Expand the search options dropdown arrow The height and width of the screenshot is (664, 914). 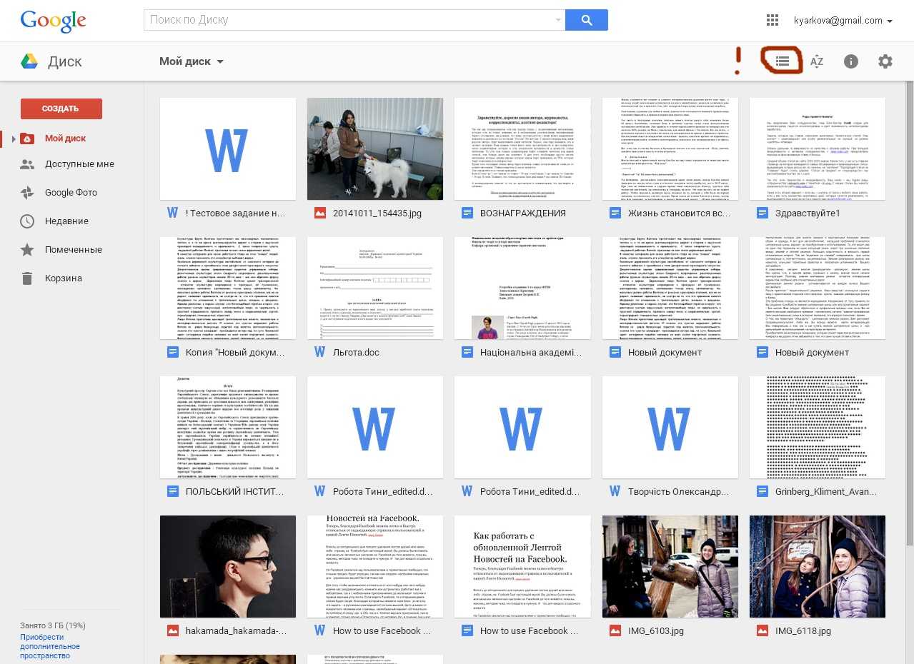(x=557, y=21)
